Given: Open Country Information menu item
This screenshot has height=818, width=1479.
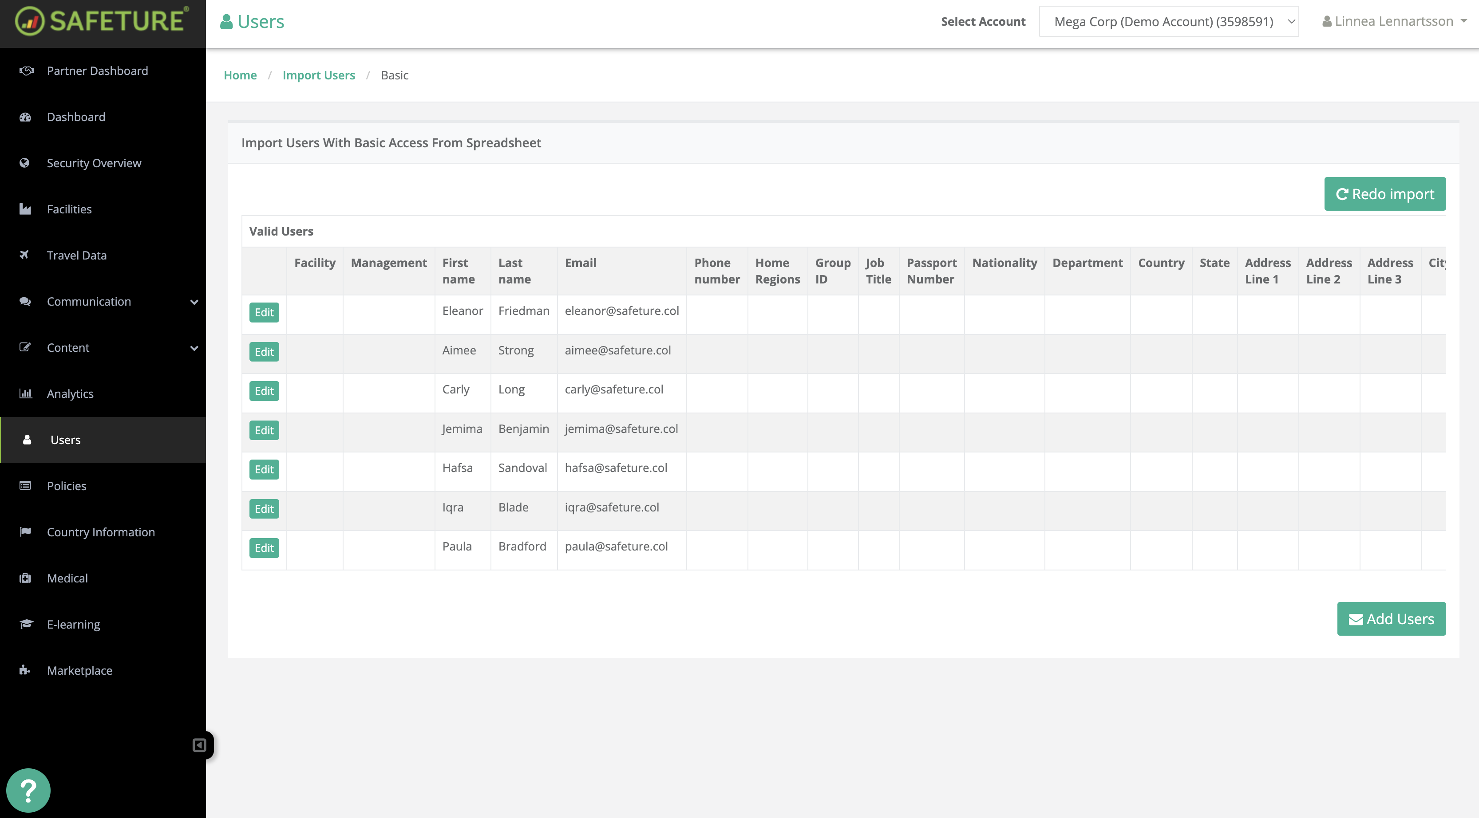Looking at the screenshot, I should coord(100,532).
